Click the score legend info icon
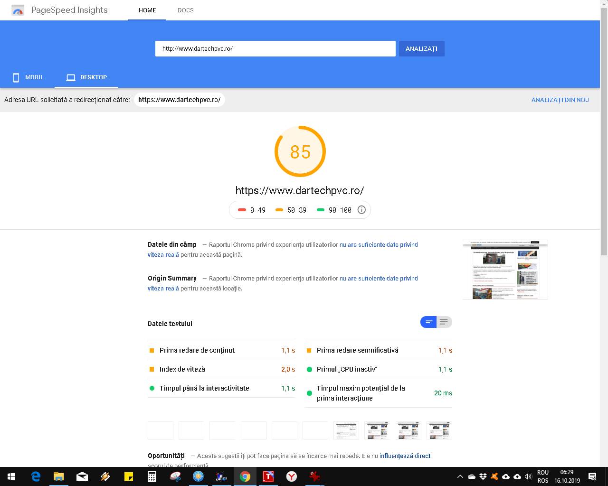 click(361, 210)
